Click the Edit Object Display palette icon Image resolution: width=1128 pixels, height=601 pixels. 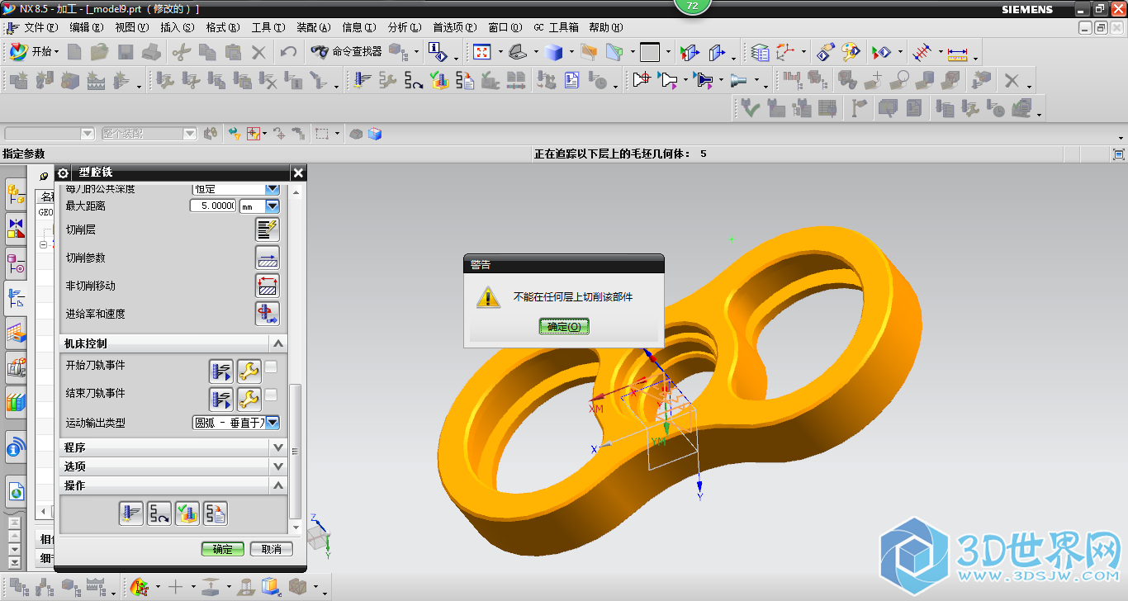tap(851, 53)
